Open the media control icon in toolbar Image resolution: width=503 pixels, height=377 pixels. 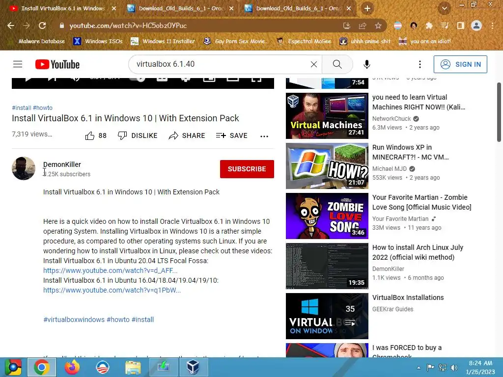[445, 26]
